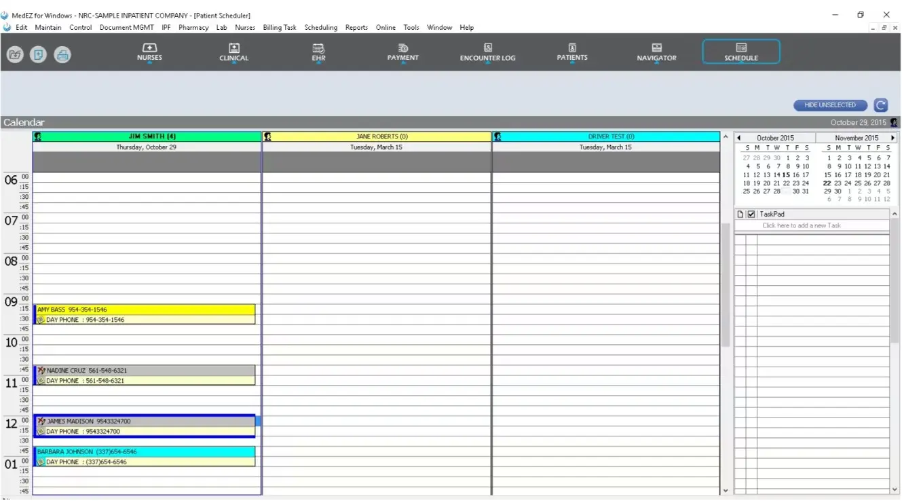902x501 pixels.
Task: Click the refresh icon near HIDE UNSELECTED
Action: pos(880,105)
